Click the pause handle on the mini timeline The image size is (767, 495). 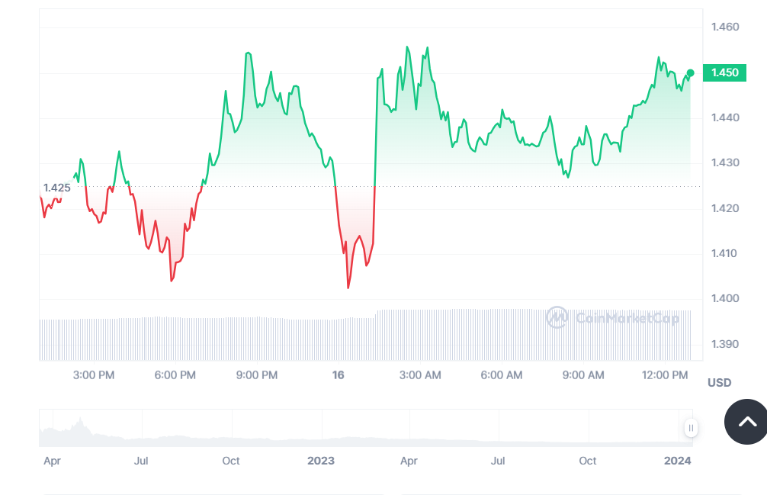point(690,429)
